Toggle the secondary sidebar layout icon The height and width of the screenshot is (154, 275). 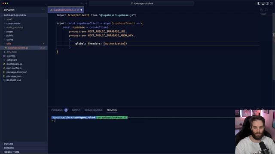click(267, 3)
